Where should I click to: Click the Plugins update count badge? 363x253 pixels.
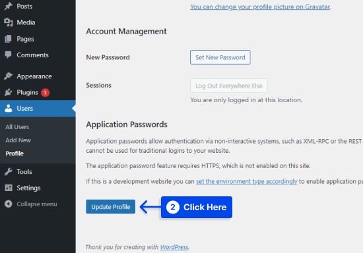pyautogui.click(x=45, y=92)
